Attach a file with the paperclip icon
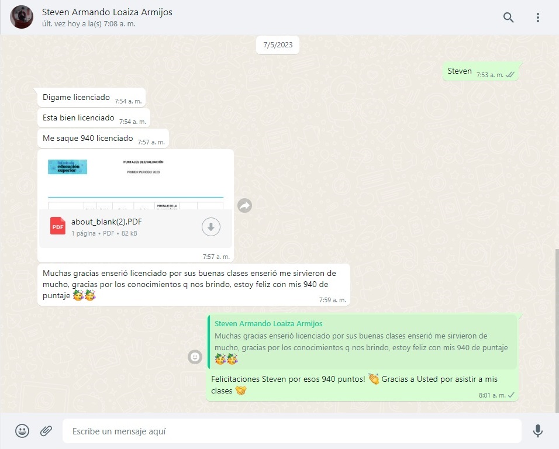Screen dimensions: 559x449 46,431
